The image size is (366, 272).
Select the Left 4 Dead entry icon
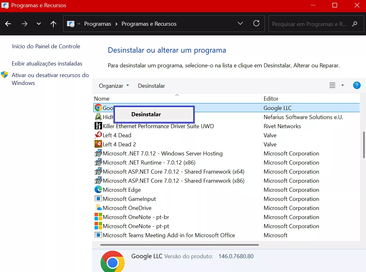click(98, 135)
